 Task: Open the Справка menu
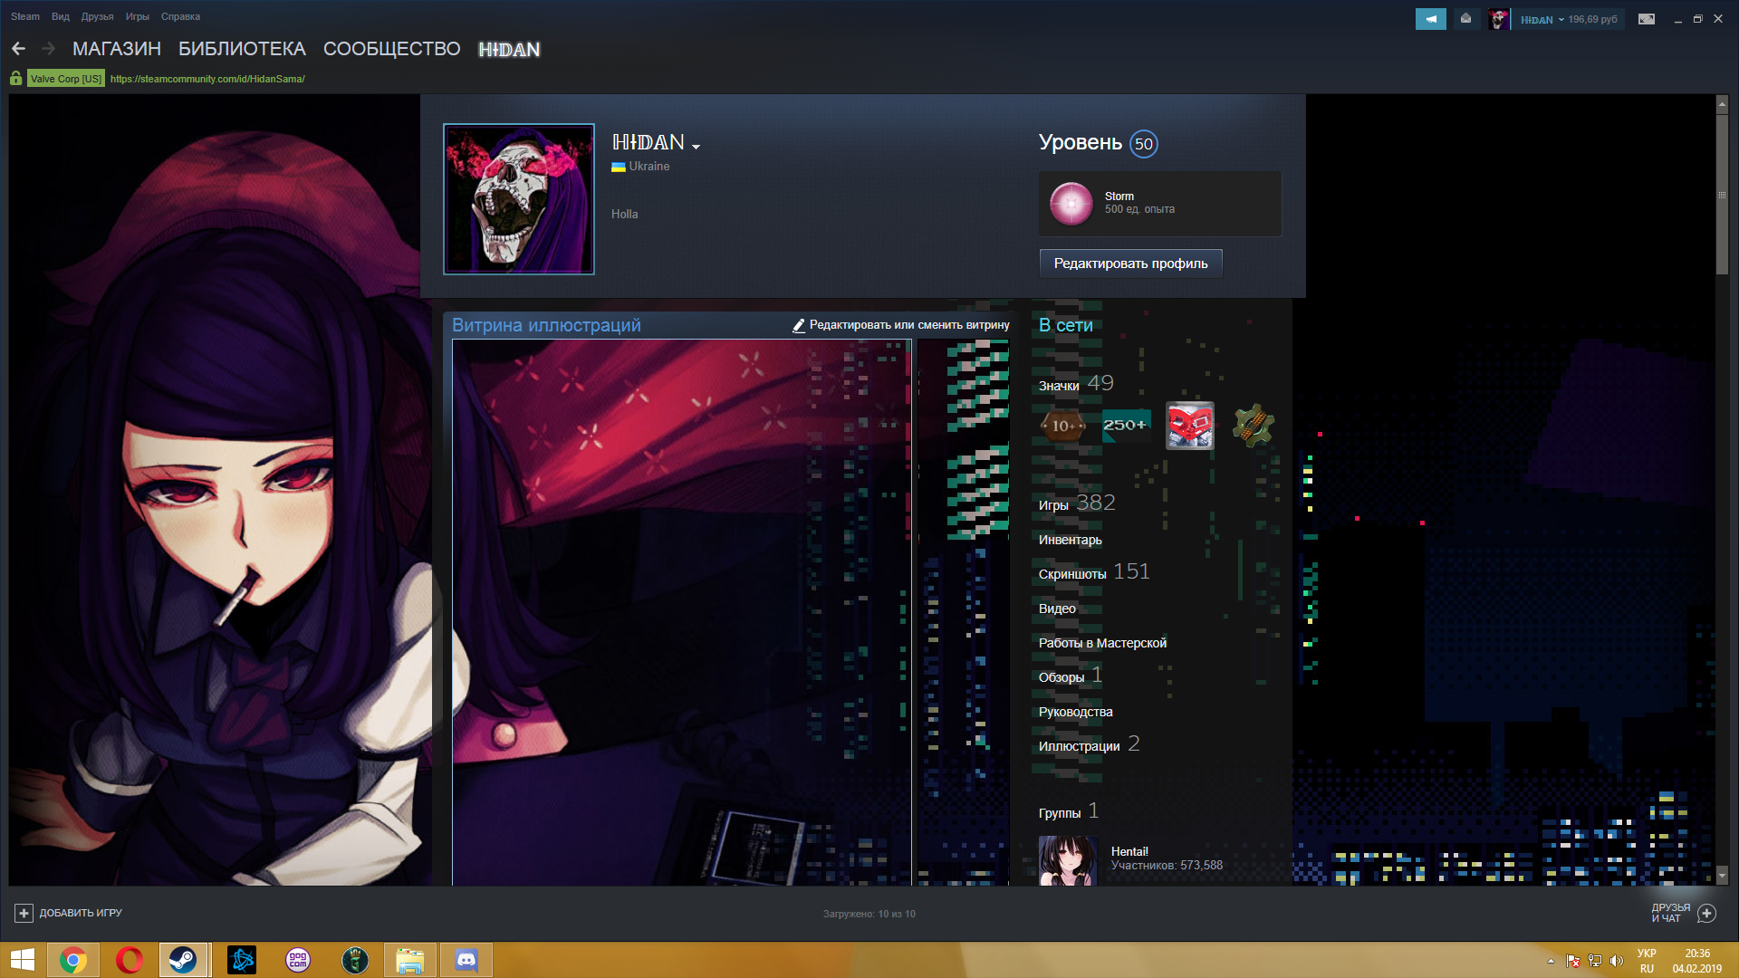pos(180,16)
